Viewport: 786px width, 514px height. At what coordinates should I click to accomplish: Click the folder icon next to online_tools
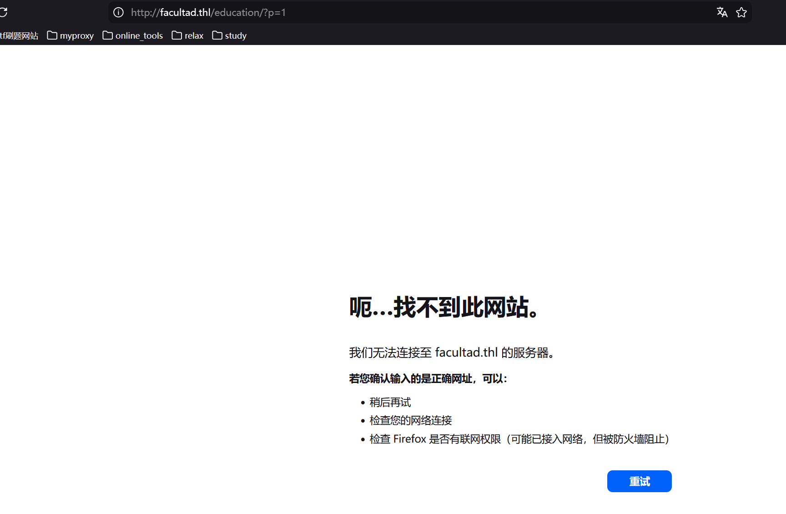pos(108,35)
